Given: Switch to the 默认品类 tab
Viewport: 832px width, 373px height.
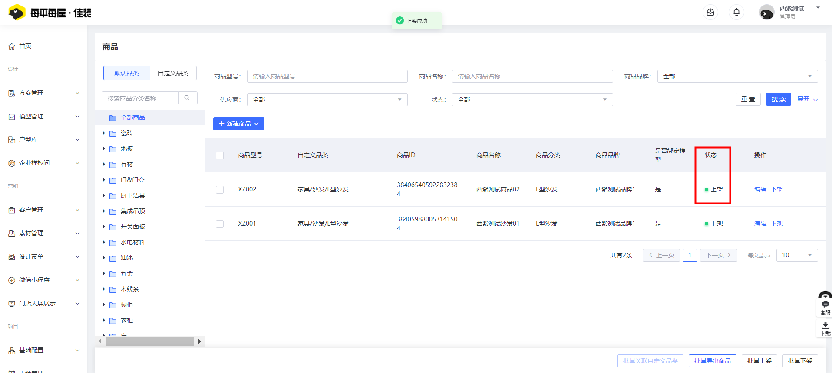Looking at the screenshot, I should pyautogui.click(x=127, y=73).
